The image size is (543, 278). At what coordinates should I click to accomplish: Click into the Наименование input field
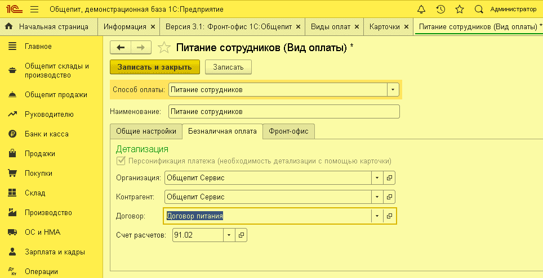[x=284, y=112]
